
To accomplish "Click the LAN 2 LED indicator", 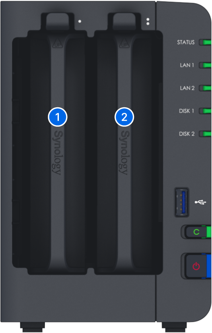I will [x=205, y=88].
